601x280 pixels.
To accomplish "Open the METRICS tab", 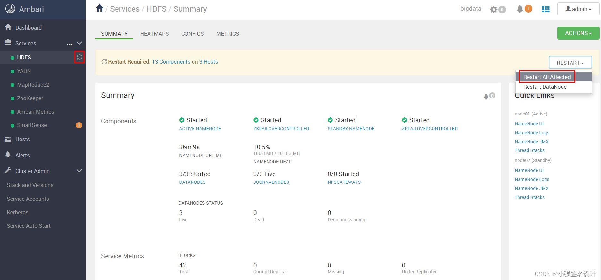I will click(x=228, y=34).
